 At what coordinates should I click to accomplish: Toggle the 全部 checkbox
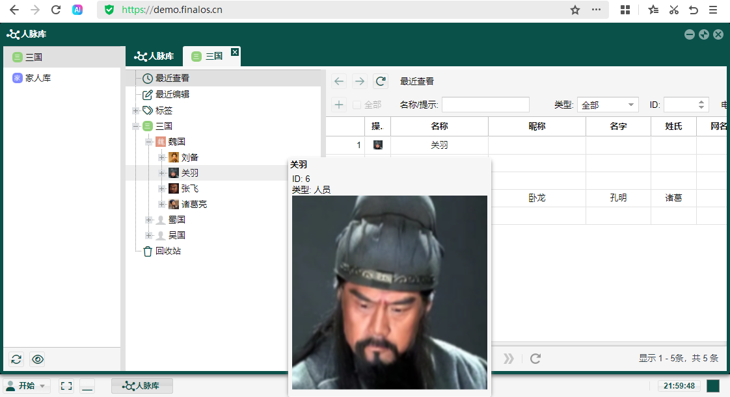pos(357,105)
